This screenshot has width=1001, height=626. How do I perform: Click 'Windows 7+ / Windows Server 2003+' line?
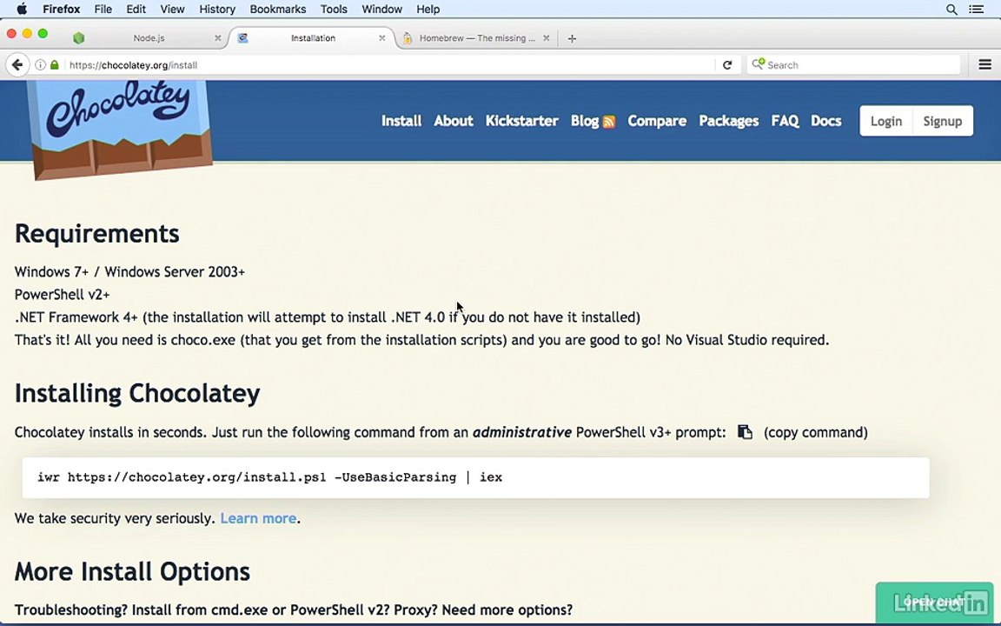[129, 271]
